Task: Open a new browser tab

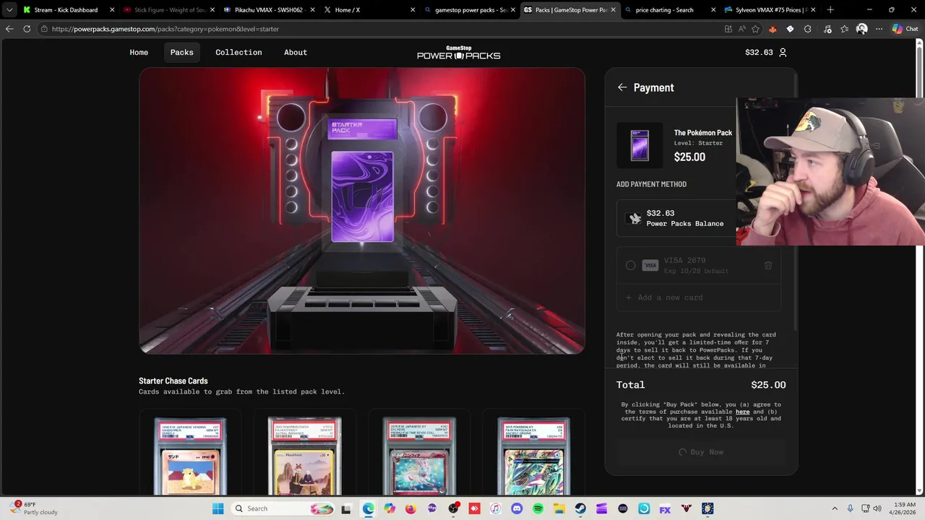Action: (x=830, y=10)
